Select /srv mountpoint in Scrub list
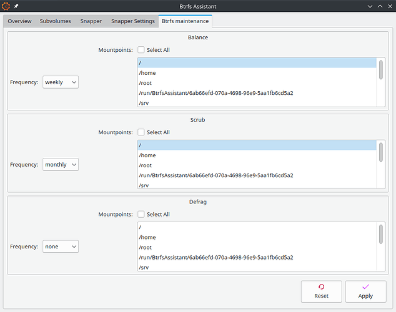 coord(257,185)
